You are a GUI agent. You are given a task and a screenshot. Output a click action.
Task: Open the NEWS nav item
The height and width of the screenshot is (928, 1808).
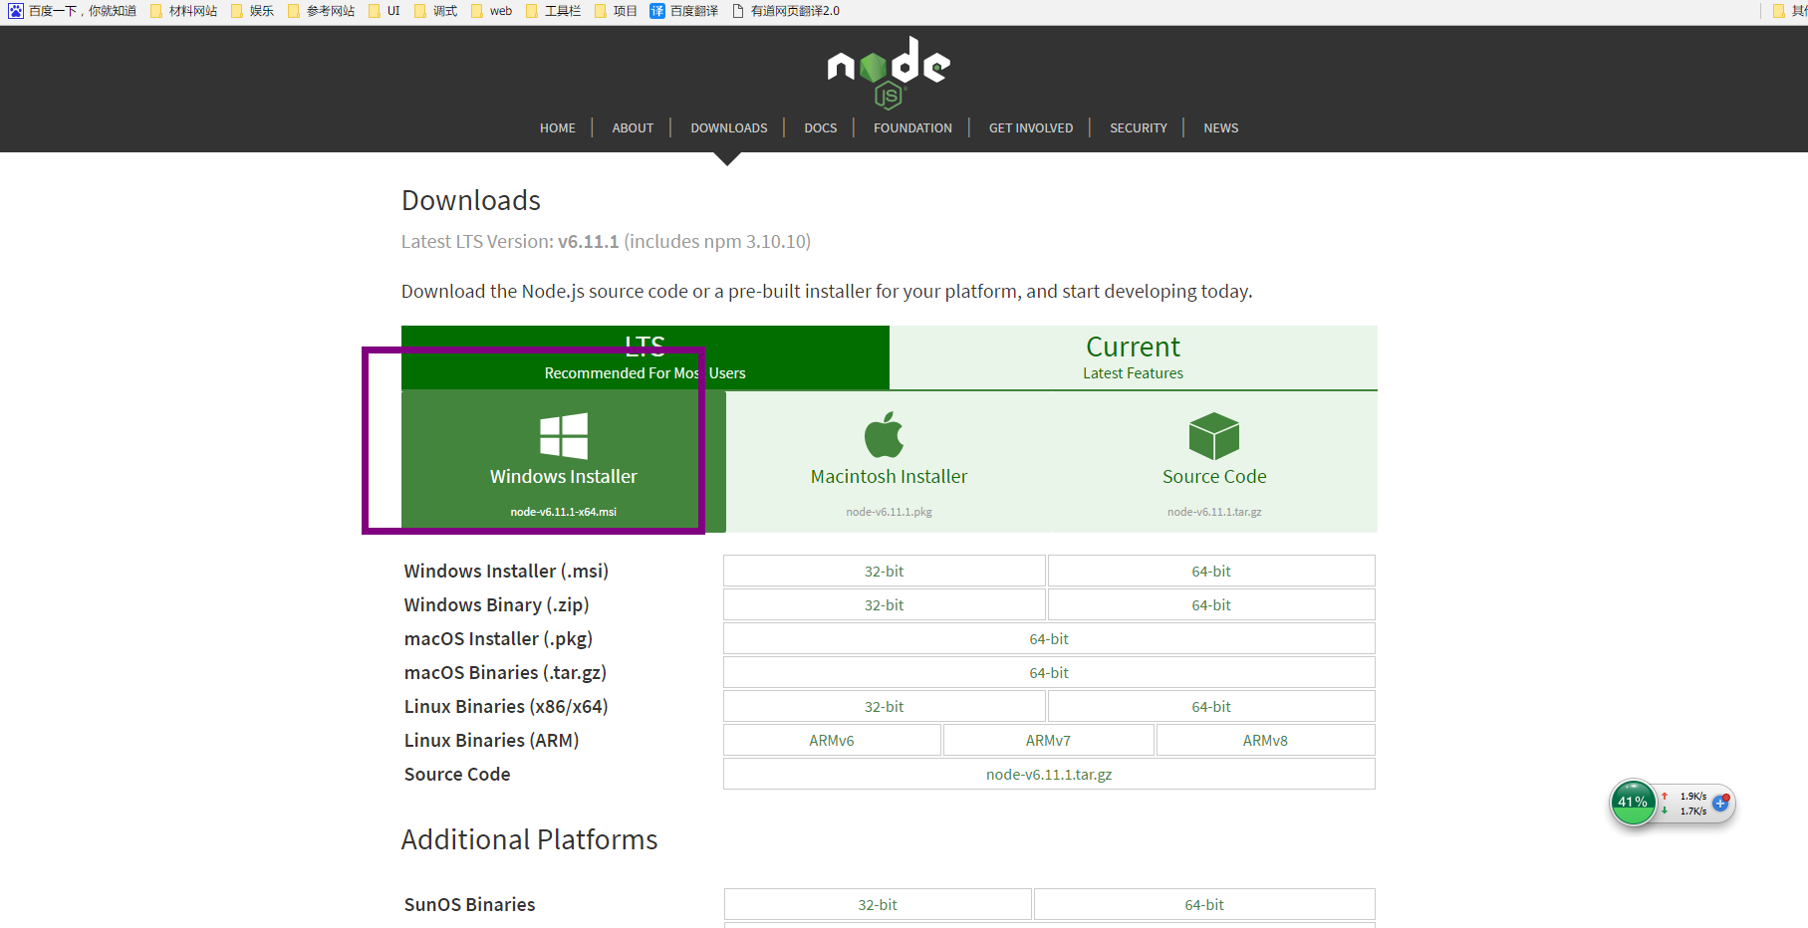point(1221,127)
